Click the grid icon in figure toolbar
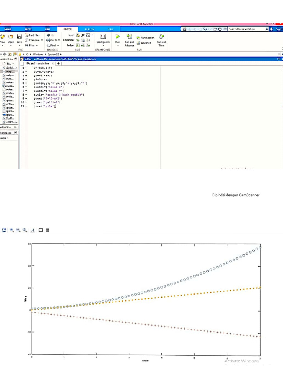This screenshot has height=378, width=283. point(48,230)
